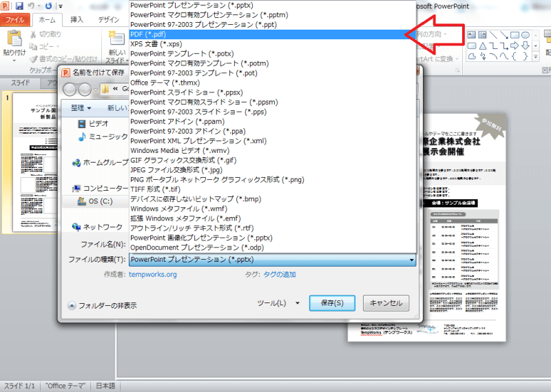The height and width of the screenshot is (392, 551).
Task: Select コンピューター in navigation pane
Action: [x=100, y=189]
